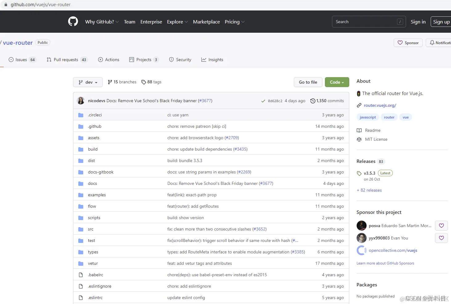Image resolution: width=451 pixels, height=304 pixels.
Task: Expand the Pricing menu
Action: click(235, 22)
